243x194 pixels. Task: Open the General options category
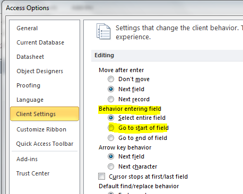point(27,28)
